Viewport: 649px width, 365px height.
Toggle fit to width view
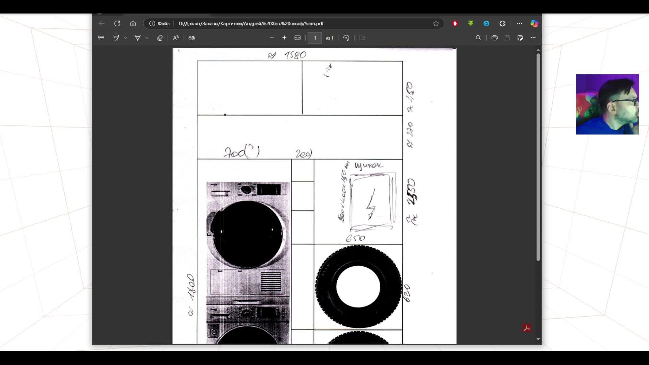[x=297, y=38]
